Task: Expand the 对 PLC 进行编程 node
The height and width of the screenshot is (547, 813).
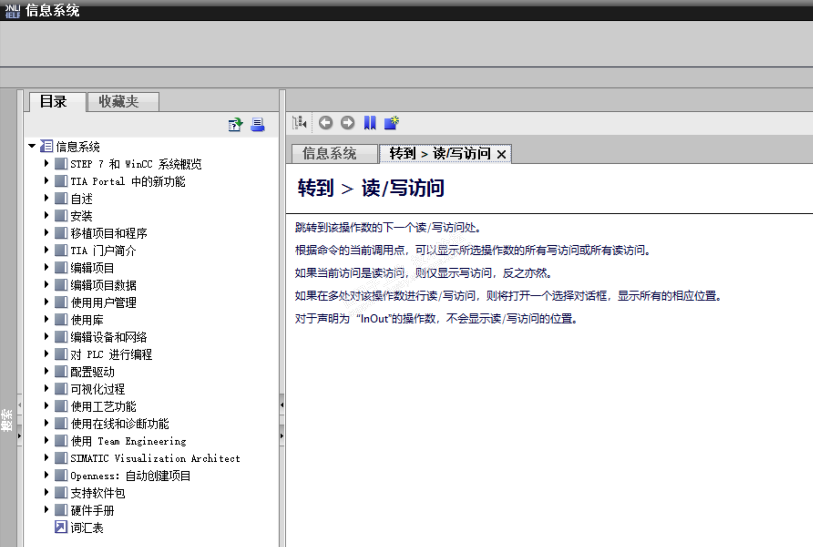Action: [46, 354]
